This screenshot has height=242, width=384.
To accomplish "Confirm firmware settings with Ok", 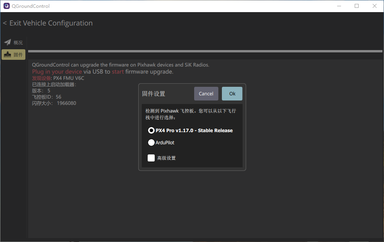I will click(232, 94).
